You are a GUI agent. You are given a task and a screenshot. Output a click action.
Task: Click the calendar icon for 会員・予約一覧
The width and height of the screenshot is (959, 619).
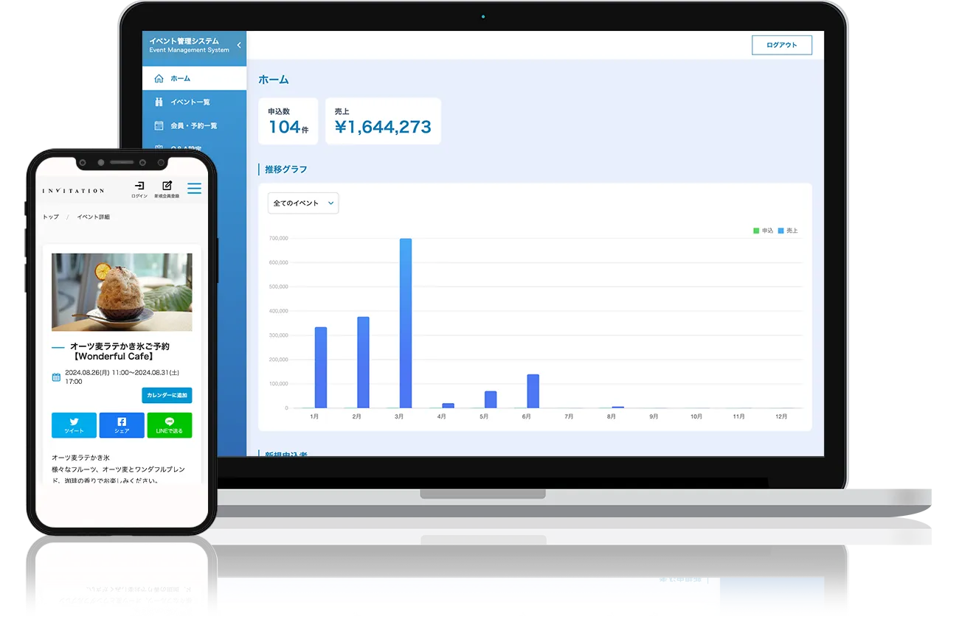(159, 125)
